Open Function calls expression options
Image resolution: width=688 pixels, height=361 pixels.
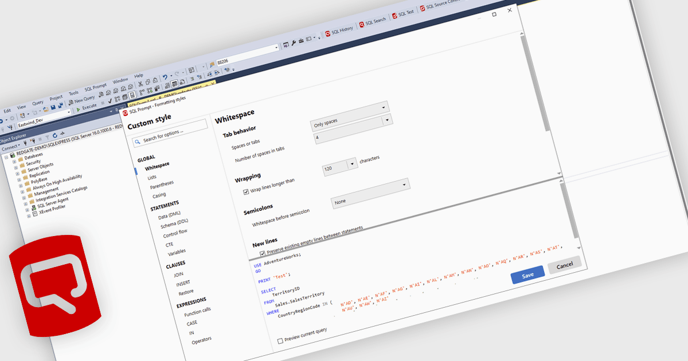click(x=197, y=312)
